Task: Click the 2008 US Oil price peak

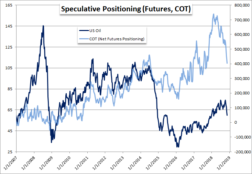Action: click(43, 26)
